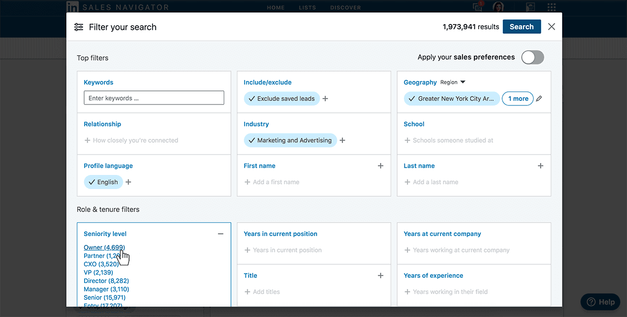Click the Include/exclude heading
The image size is (627, 317).
coord(268,83)
